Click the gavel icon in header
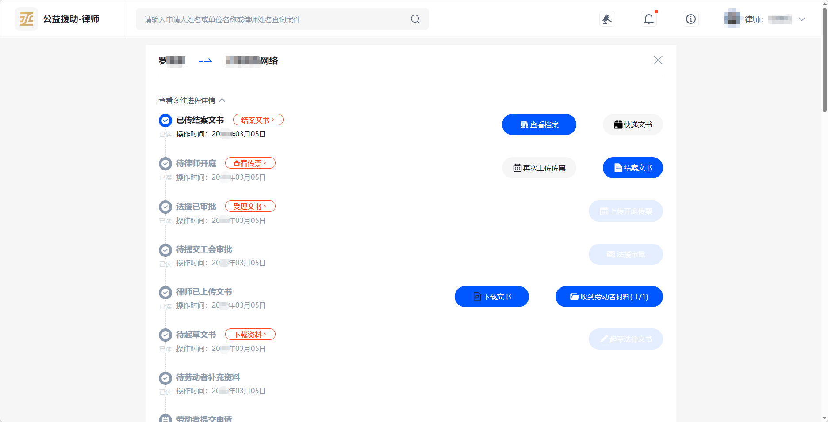Viewport: 828px width, 422px height. 607,19
